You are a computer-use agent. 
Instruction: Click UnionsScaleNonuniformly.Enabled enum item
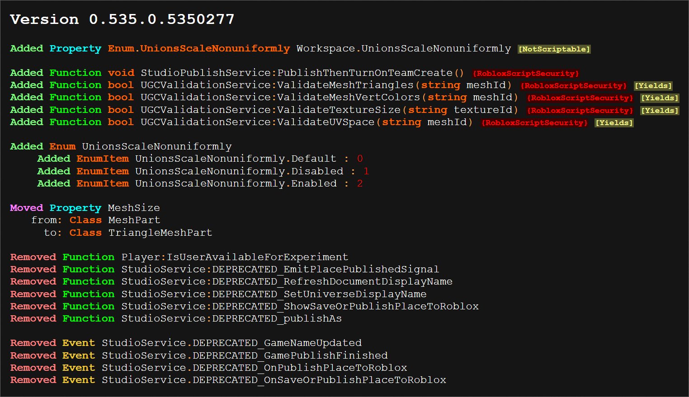tap(236, 183)
